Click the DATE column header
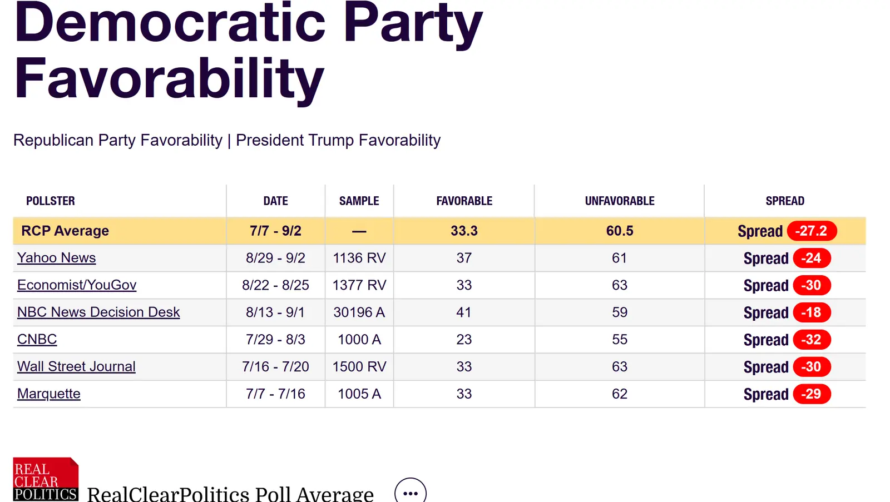 coord(276,201)
